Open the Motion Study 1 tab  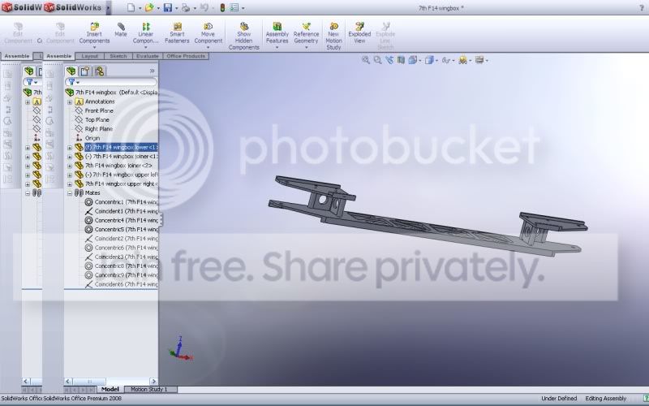[x=149, y=390]
